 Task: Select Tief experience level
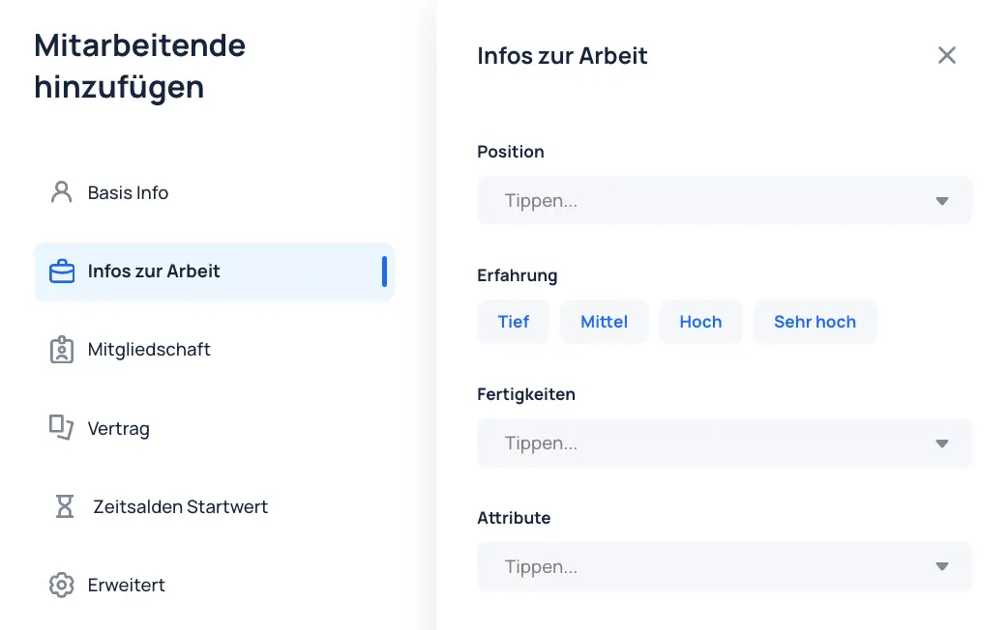coord(513,322)
